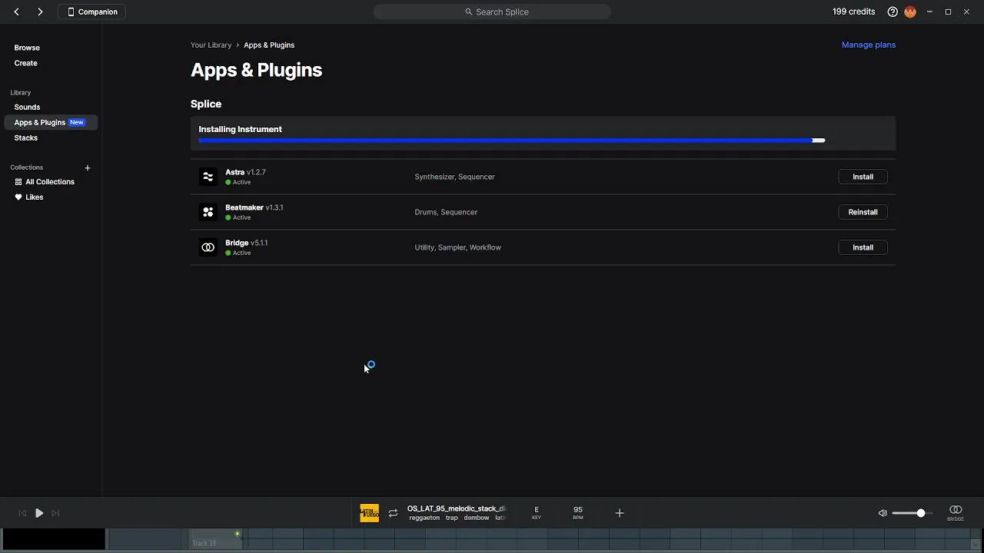Click the dembow tag
Screen dimensions: 984x553
[x=477, y=518]
